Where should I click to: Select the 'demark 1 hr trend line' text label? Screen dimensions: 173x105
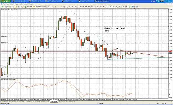coord(114,29)
